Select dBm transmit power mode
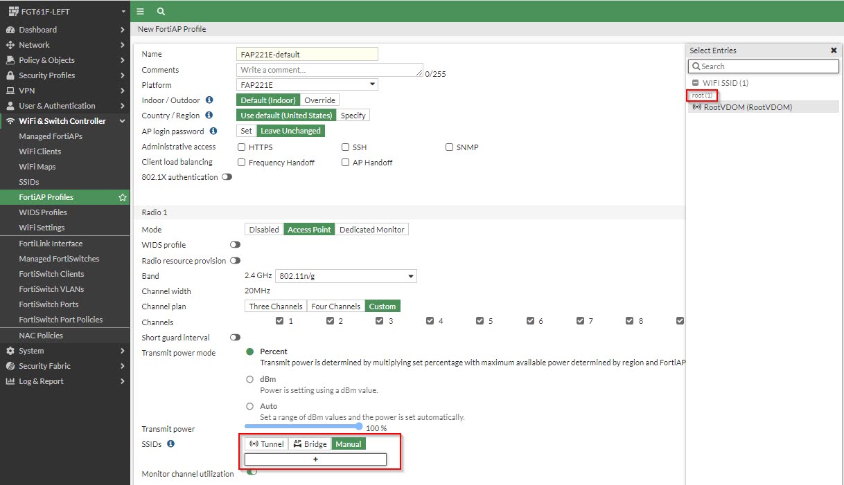This screenshot has width=844, height=485. click(x=250, y=379)
